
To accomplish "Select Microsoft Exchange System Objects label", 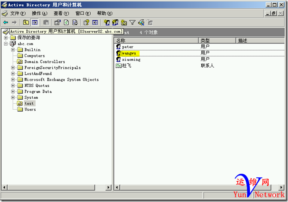I will coord(62,79).
